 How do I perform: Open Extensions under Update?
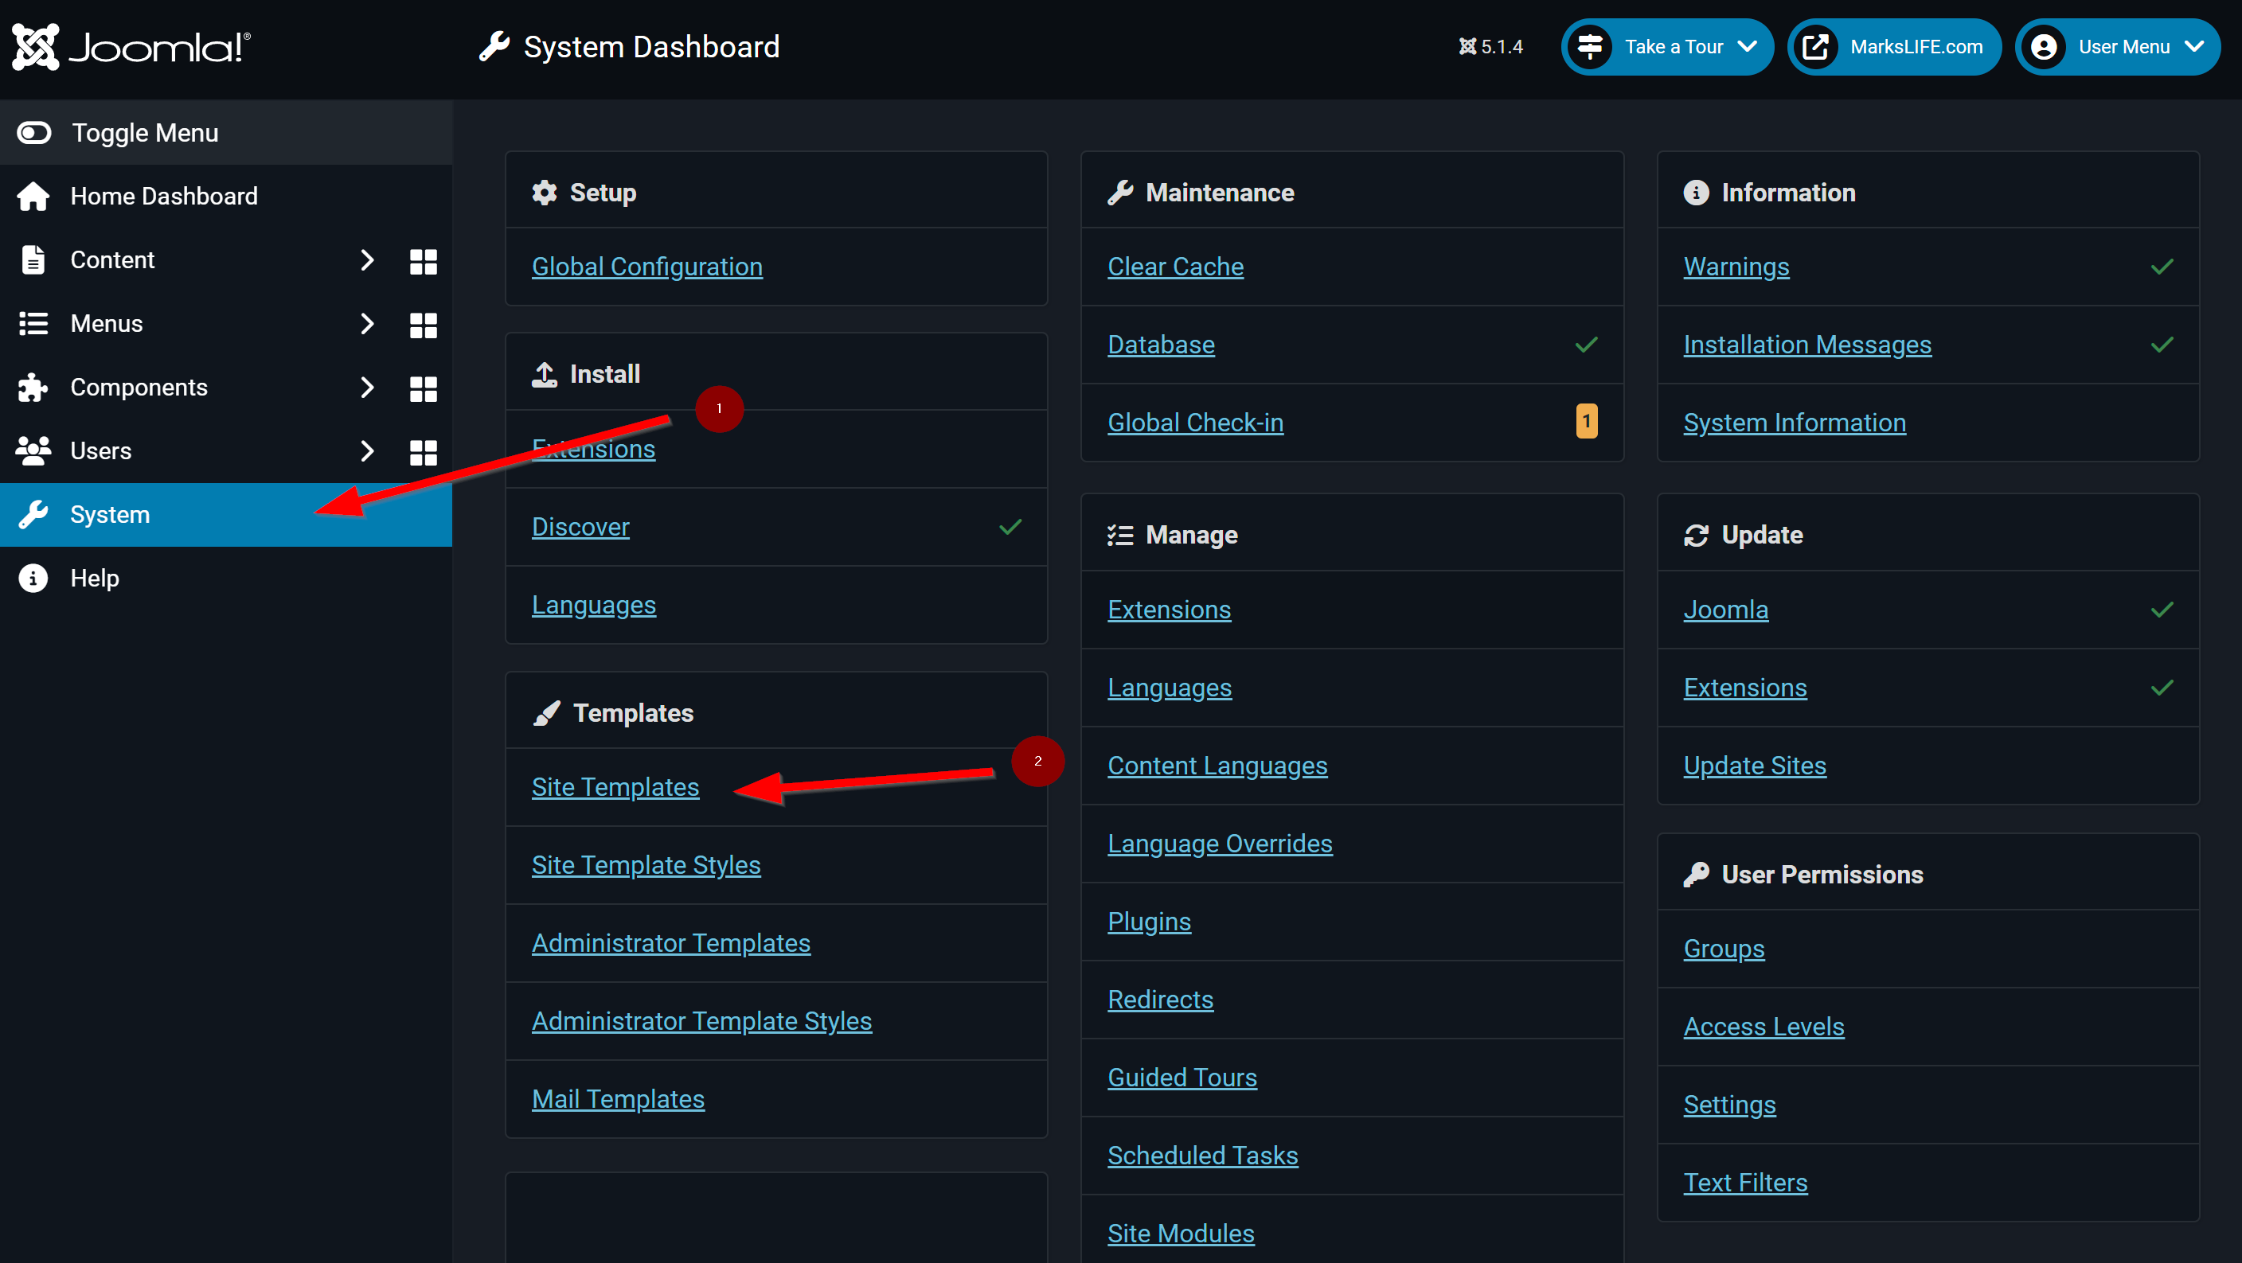[x=1745, y=687]
